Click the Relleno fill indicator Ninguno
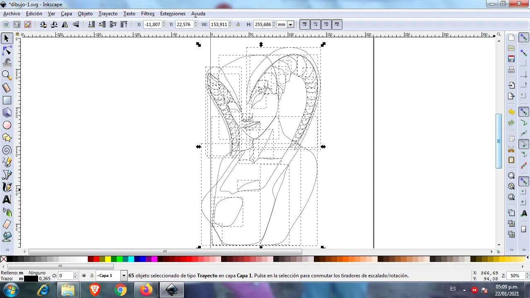Screen dimensions: 530x298 (37, 273)
